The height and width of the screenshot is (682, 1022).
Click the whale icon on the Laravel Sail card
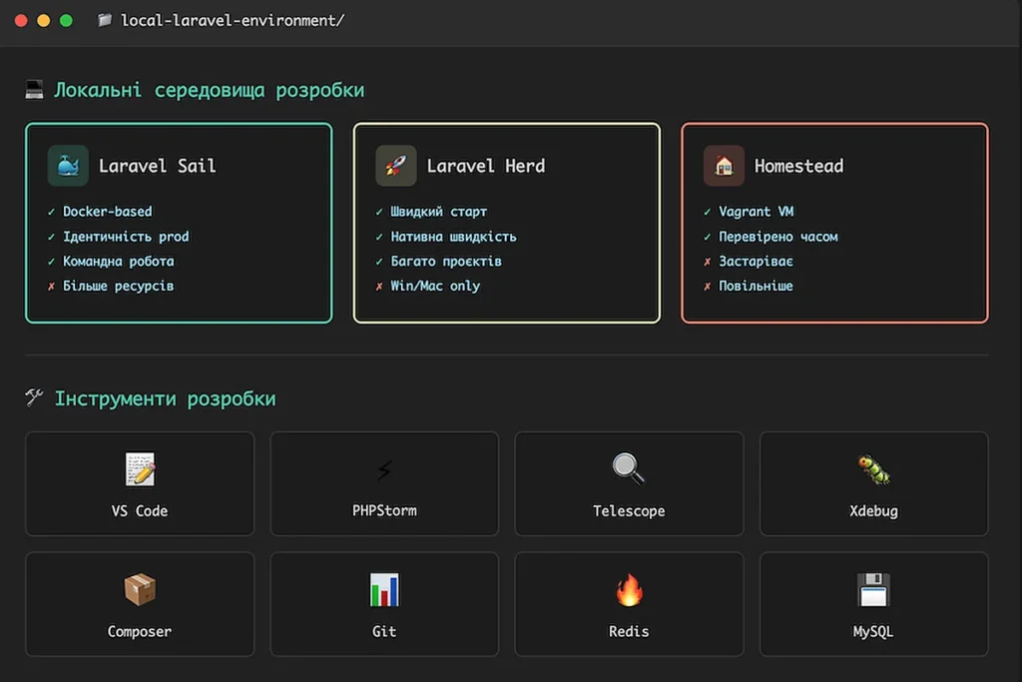tap(66, 166)
